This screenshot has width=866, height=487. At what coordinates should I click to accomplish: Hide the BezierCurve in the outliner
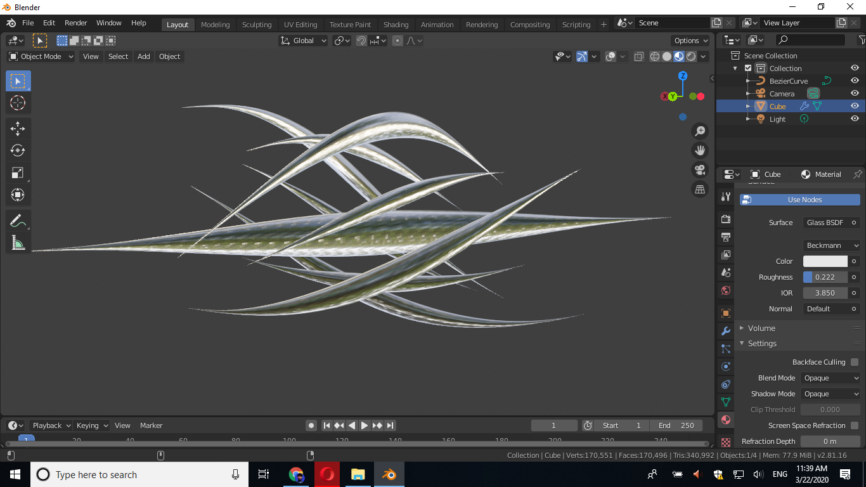pos(855,81)
